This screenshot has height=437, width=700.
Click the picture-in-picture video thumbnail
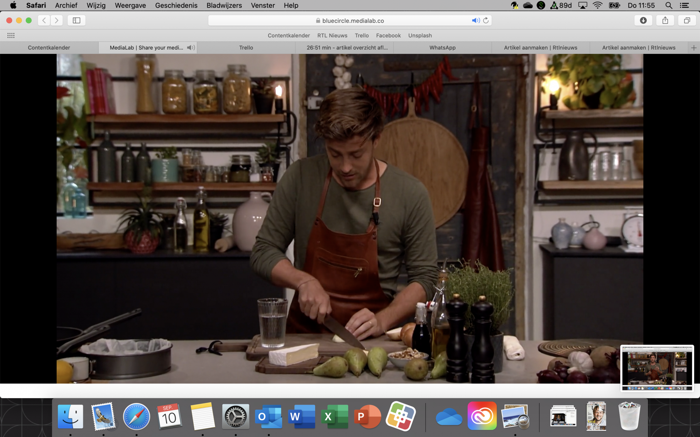point(657,367)
